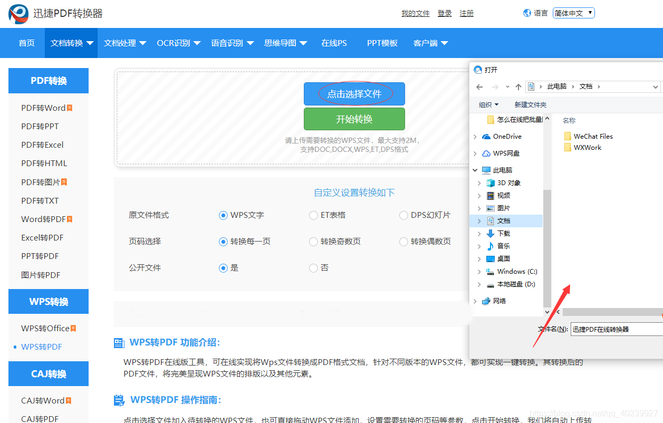Click the 迅捷PDF转换器 logo icon
The width and height of the screenshot is (663, 423).
tap(18, 14)
